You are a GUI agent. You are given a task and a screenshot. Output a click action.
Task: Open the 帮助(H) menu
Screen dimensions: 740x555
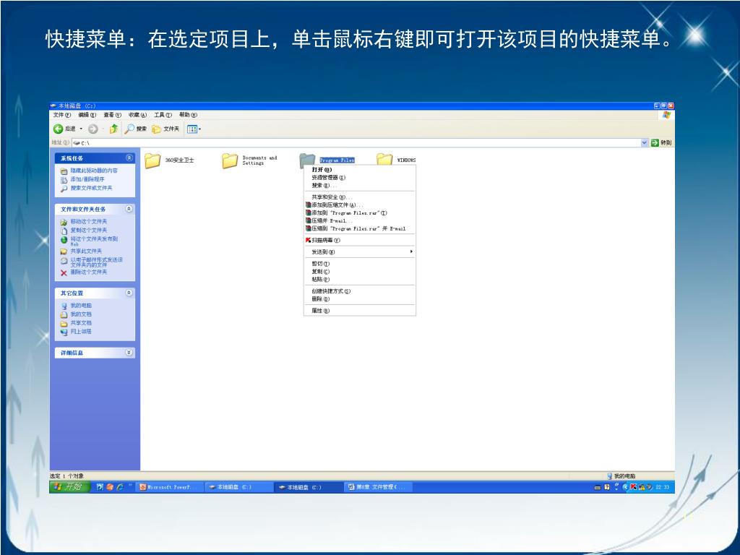coord(188,115)
